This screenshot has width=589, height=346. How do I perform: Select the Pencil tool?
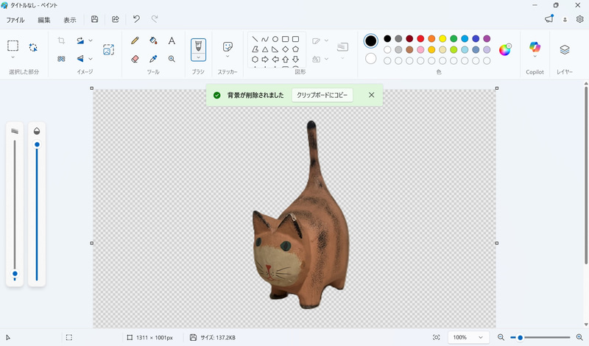[135, 40]
